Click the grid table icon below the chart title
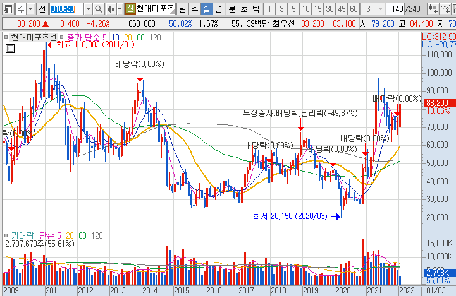The height and width of the screenshot is (296, 456). pos(10,49)
